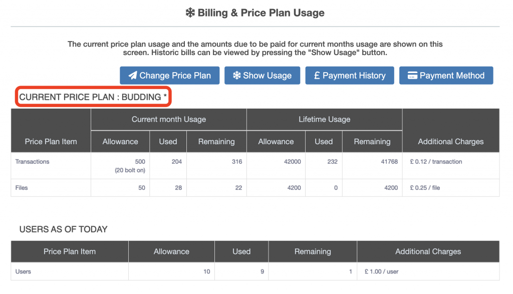This screenshot has width=513, height=294.
Task: Open the Change Price Plan button
Action: tap(170, 76)
